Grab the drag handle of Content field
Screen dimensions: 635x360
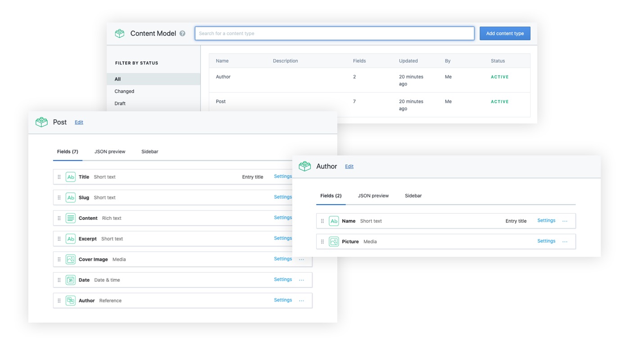pyautogui.click(x=59, y=218)
